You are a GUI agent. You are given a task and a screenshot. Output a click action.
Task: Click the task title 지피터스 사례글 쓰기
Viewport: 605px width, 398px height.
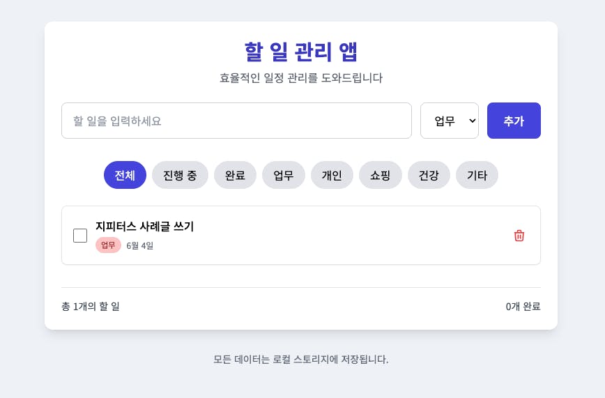145,227
